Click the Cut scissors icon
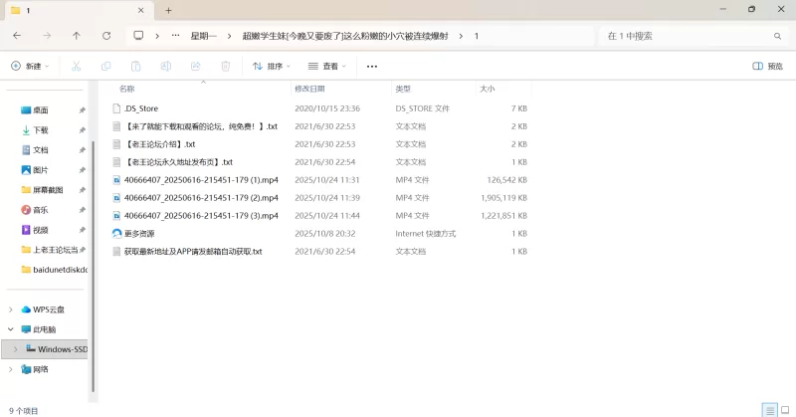The width and height of the screenshot is (796, 417). [76, 67]
